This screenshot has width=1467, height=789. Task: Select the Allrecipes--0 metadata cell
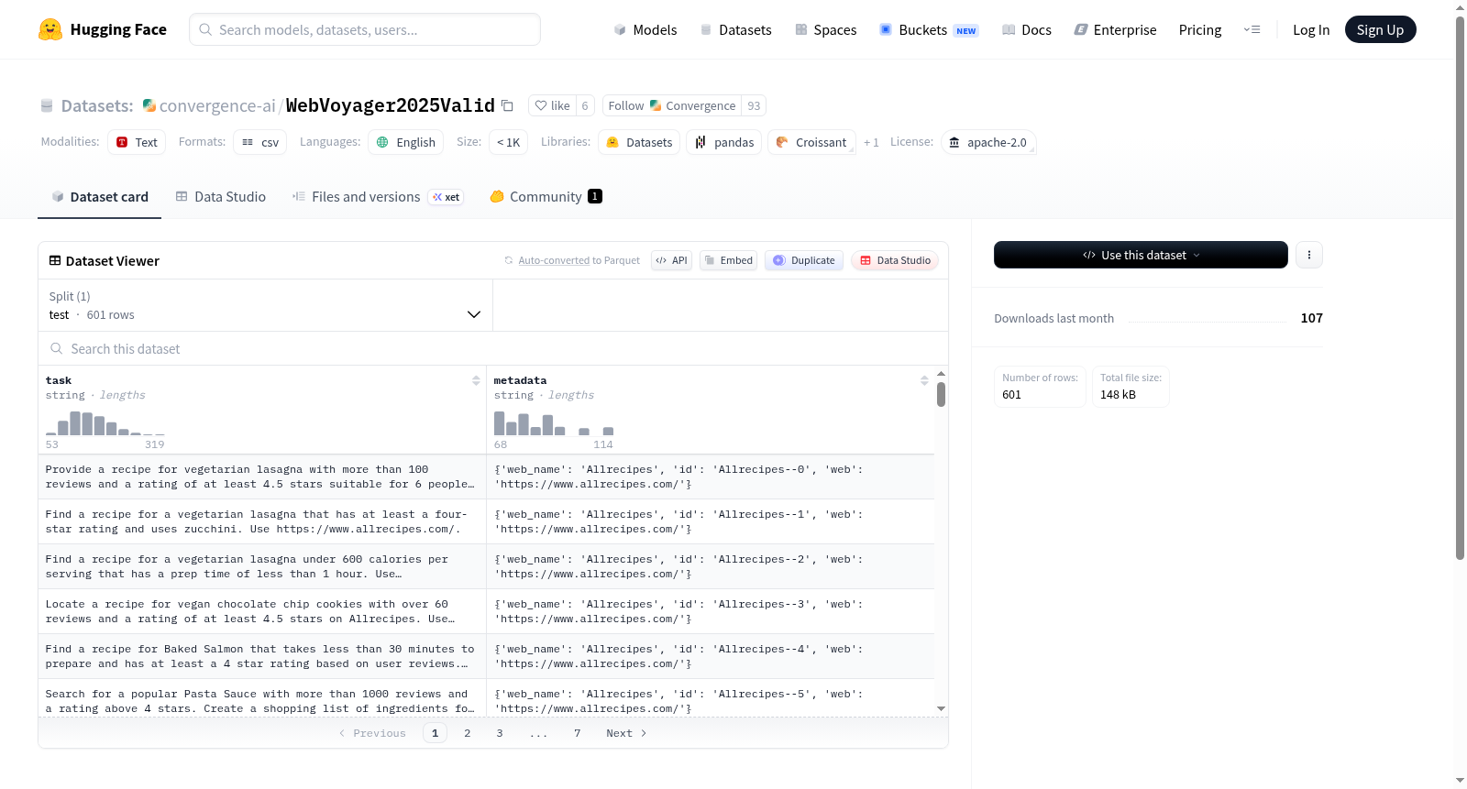(711, 477)
